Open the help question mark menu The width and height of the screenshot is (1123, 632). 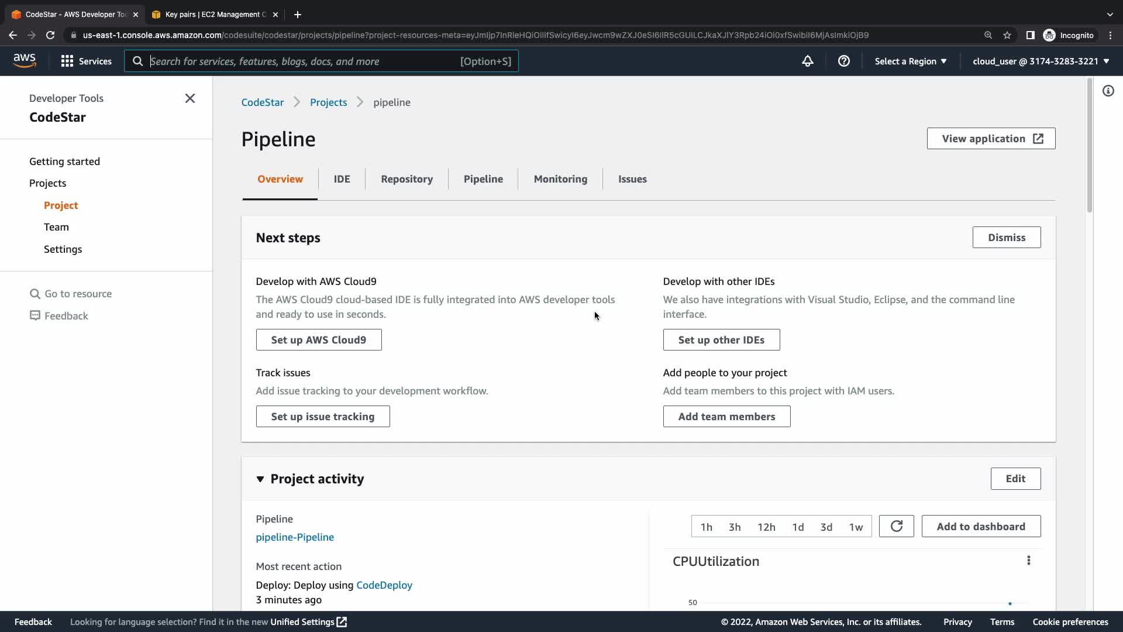[x=843, y=61]
